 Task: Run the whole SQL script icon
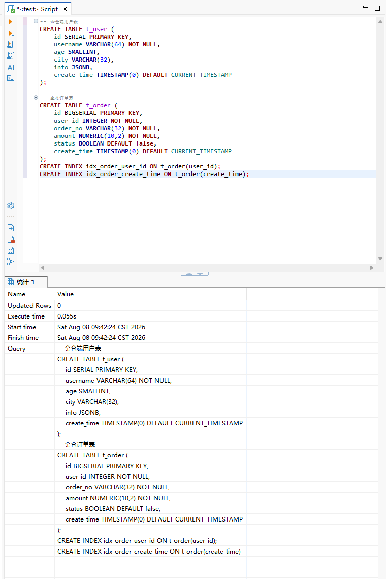point(11,44)
